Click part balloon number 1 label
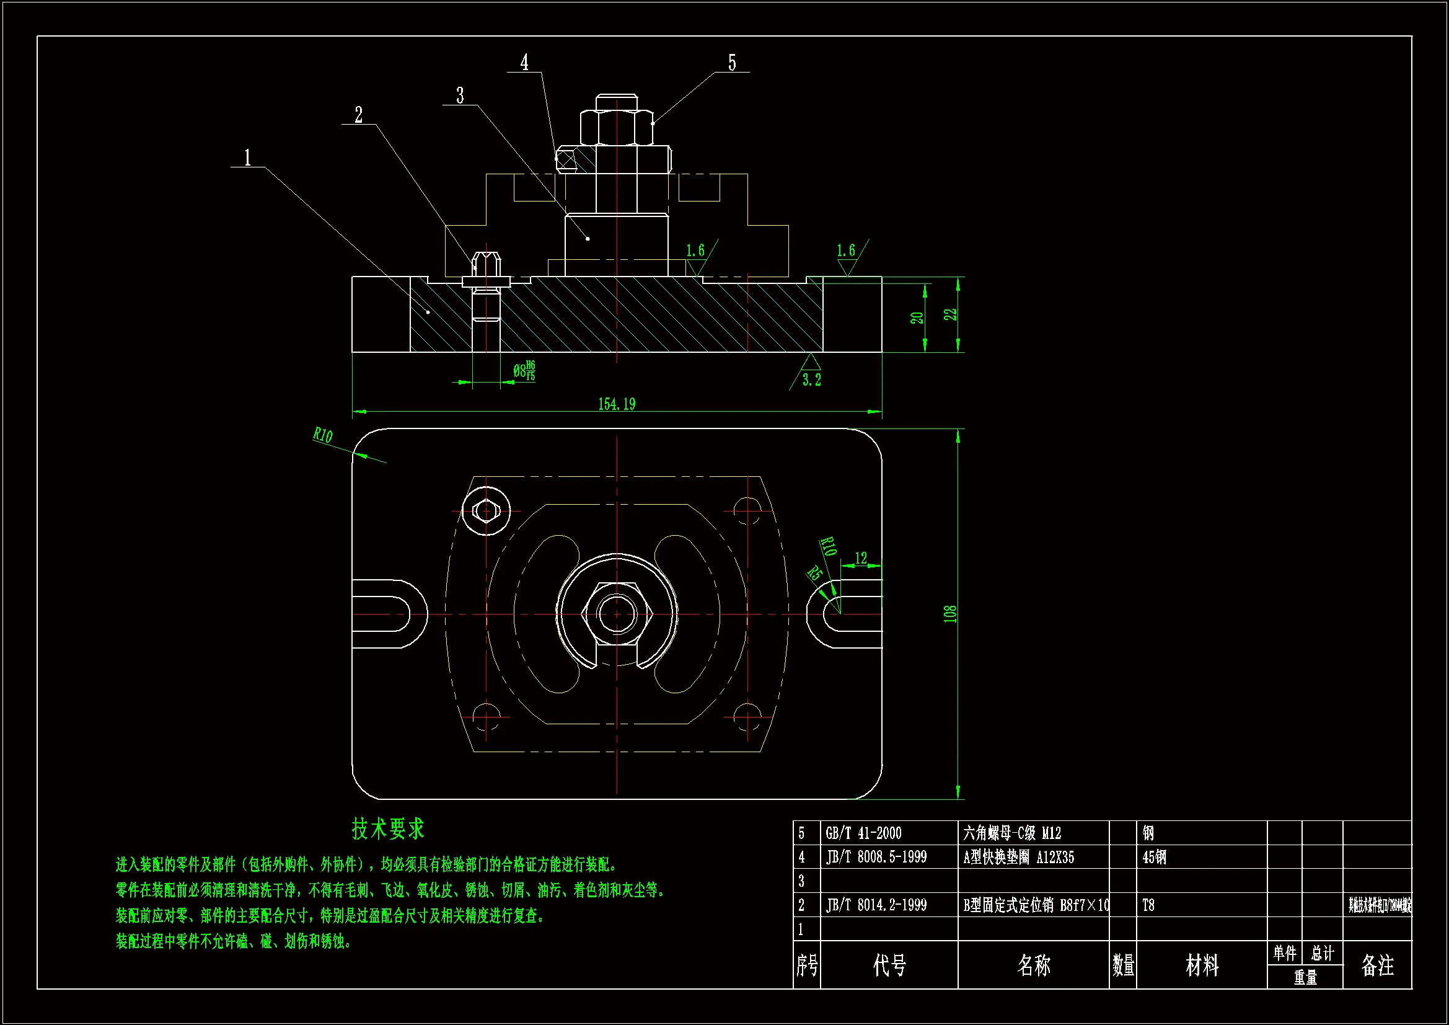1449x1025 pixels. click(x=247, y=158)
